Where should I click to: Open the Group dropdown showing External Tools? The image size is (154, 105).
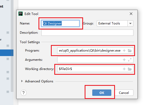click(115, 23)
